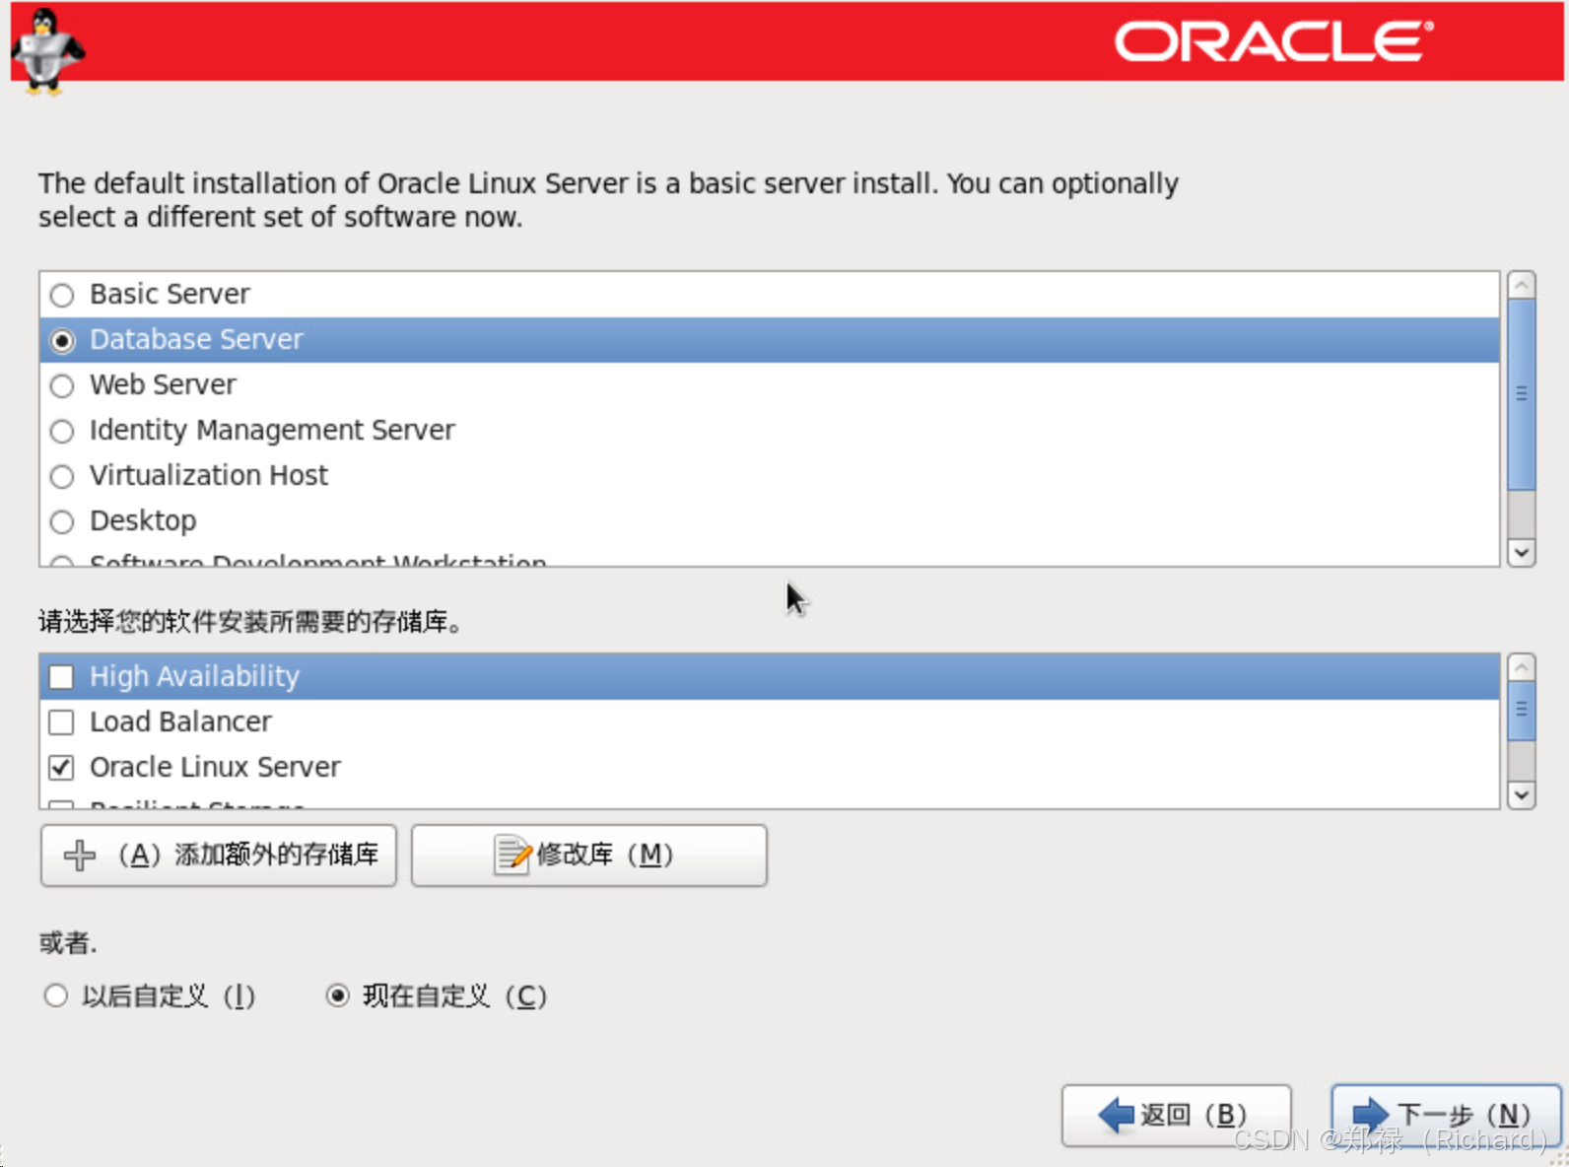Click the 添加额外的存储库 (A) button
Image resolution: width=1569 pixels, height=1167 pixels.
pos(219,855)
